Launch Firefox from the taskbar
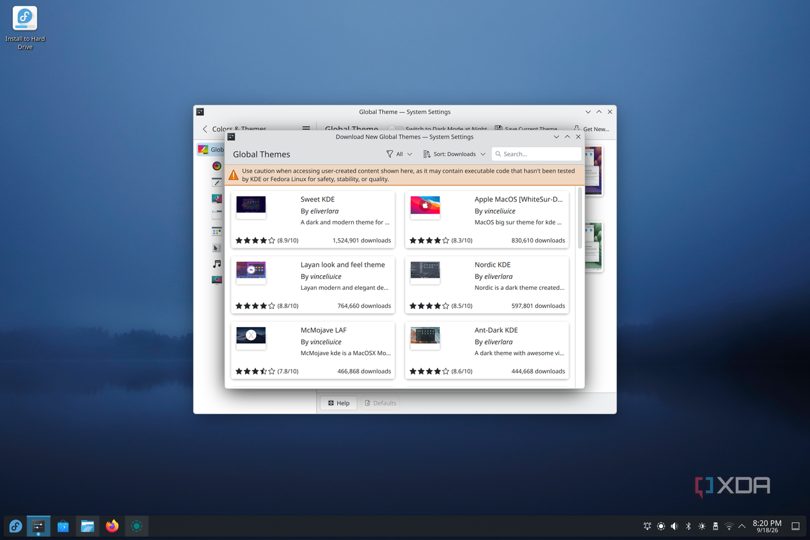The image size is (810, 540). pyautogui.click(x=112, y=526)
